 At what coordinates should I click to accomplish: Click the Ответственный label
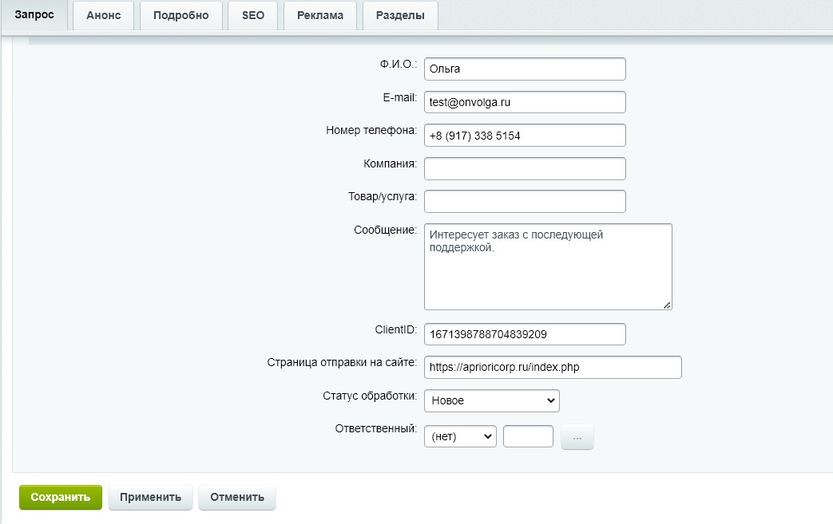376,428
